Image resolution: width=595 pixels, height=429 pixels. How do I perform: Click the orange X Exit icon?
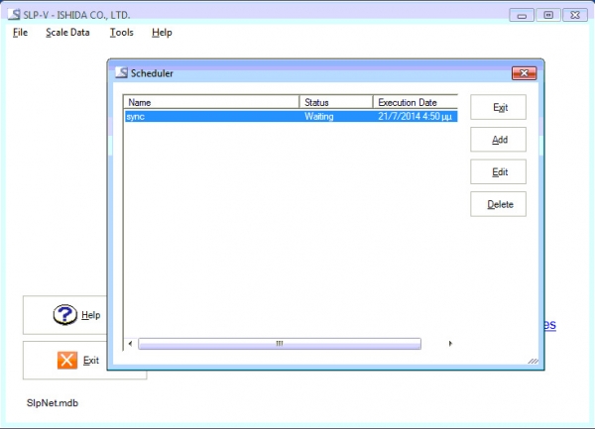pos(67,361)
